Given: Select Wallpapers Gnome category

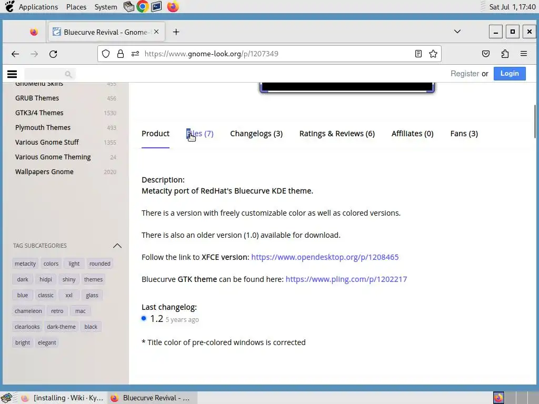Looking at the screenshot, I should [44, 172].
